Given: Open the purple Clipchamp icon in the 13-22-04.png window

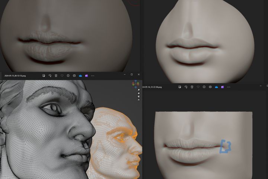Looking at the screenshot, I should (222, 87).
